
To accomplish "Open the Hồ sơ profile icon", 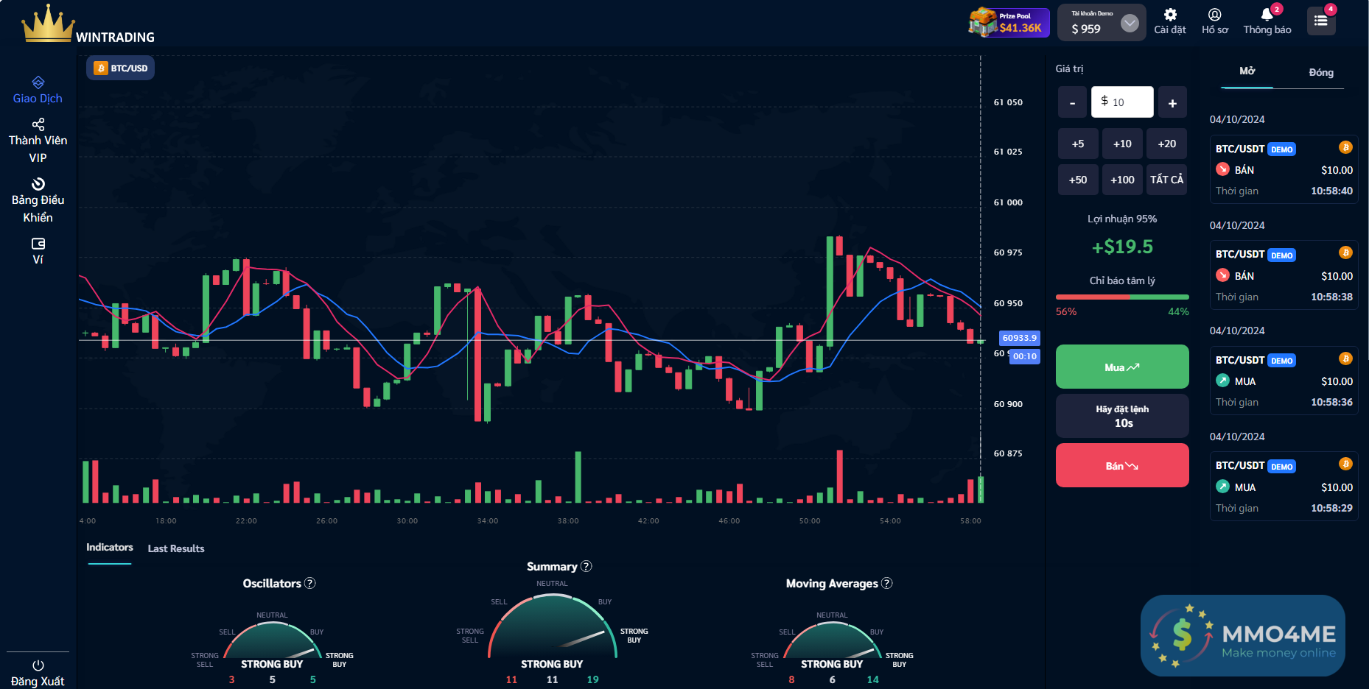I will point(1215,15).
